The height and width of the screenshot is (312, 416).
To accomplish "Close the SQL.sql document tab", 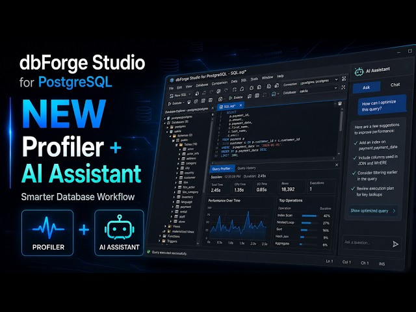I will point(240,105).
